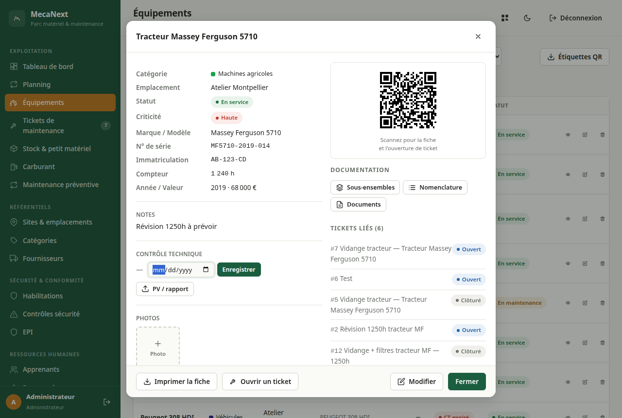This screenshot has width=622, height=418.
Task: Click the MecaNext logo icon
Action: (x=17, y=18)
